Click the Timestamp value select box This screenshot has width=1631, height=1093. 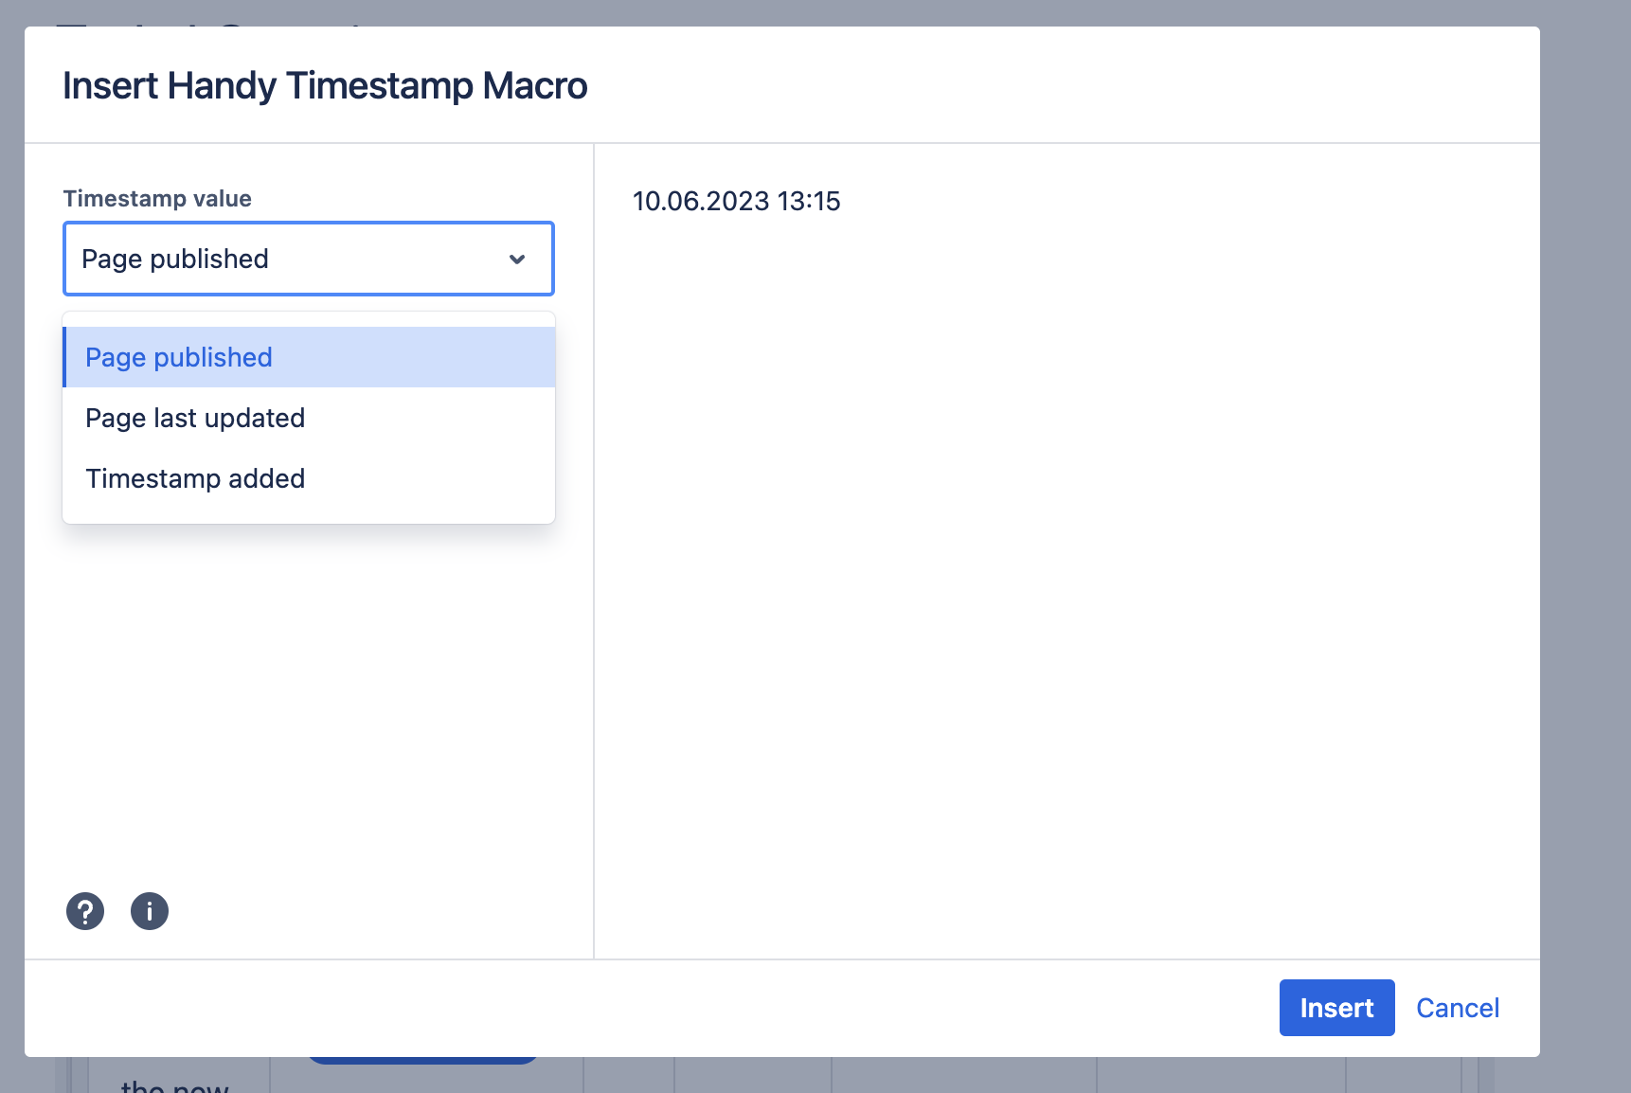[309, 259]
